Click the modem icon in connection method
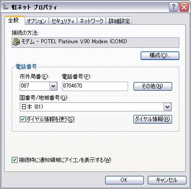 (x=16, y=42)
